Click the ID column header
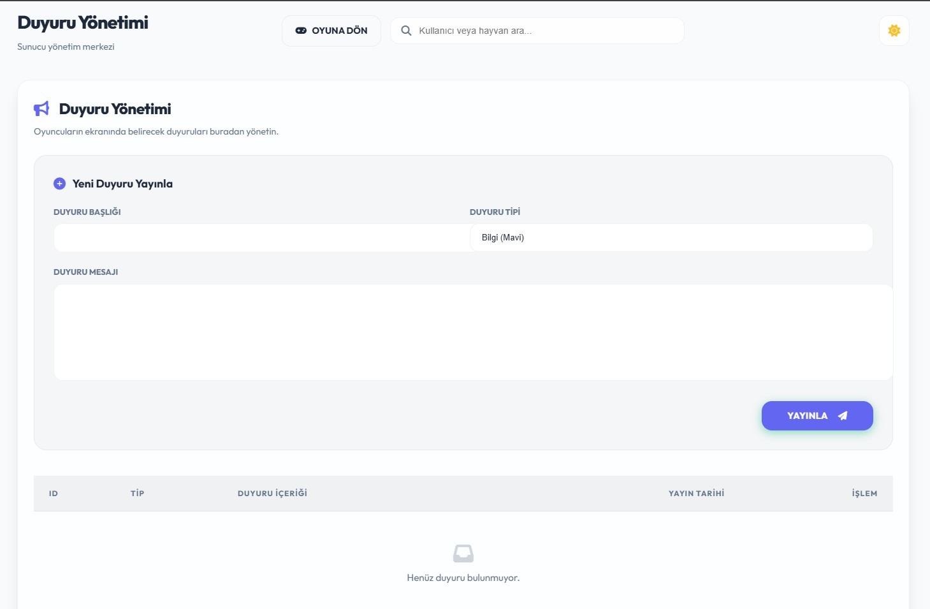 (x=54, y=494)
